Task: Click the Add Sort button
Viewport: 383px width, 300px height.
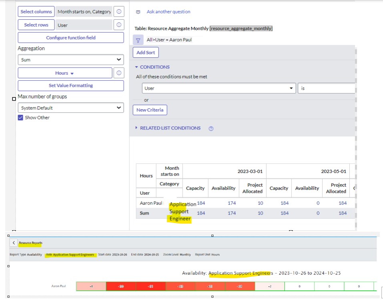Action: point(146,53)
